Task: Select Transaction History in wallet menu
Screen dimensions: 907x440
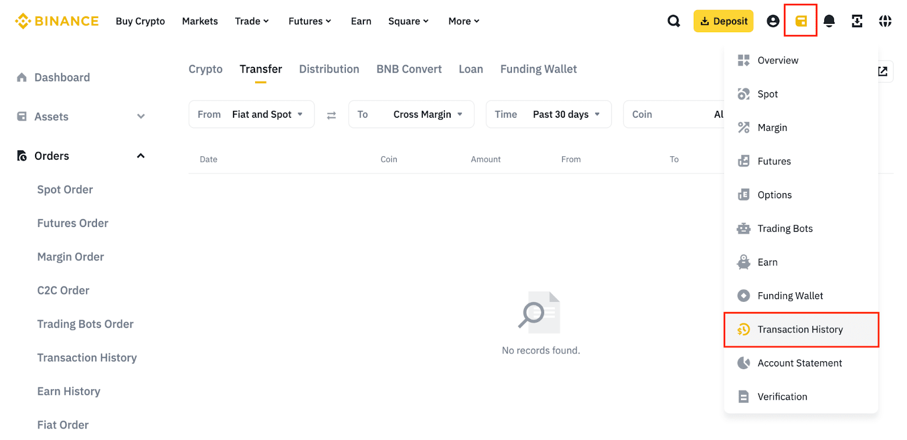Action: [801, 330]
